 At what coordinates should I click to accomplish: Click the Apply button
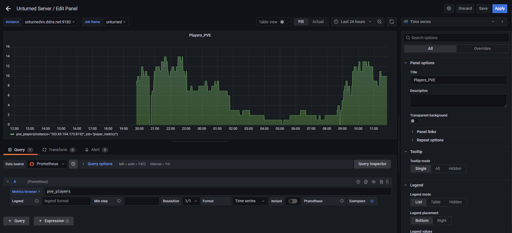coord(499,8)
